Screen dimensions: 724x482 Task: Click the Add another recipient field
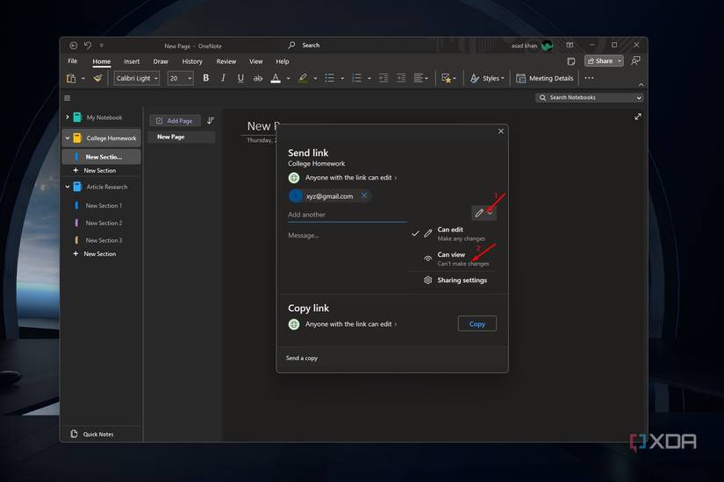(348, 215)
